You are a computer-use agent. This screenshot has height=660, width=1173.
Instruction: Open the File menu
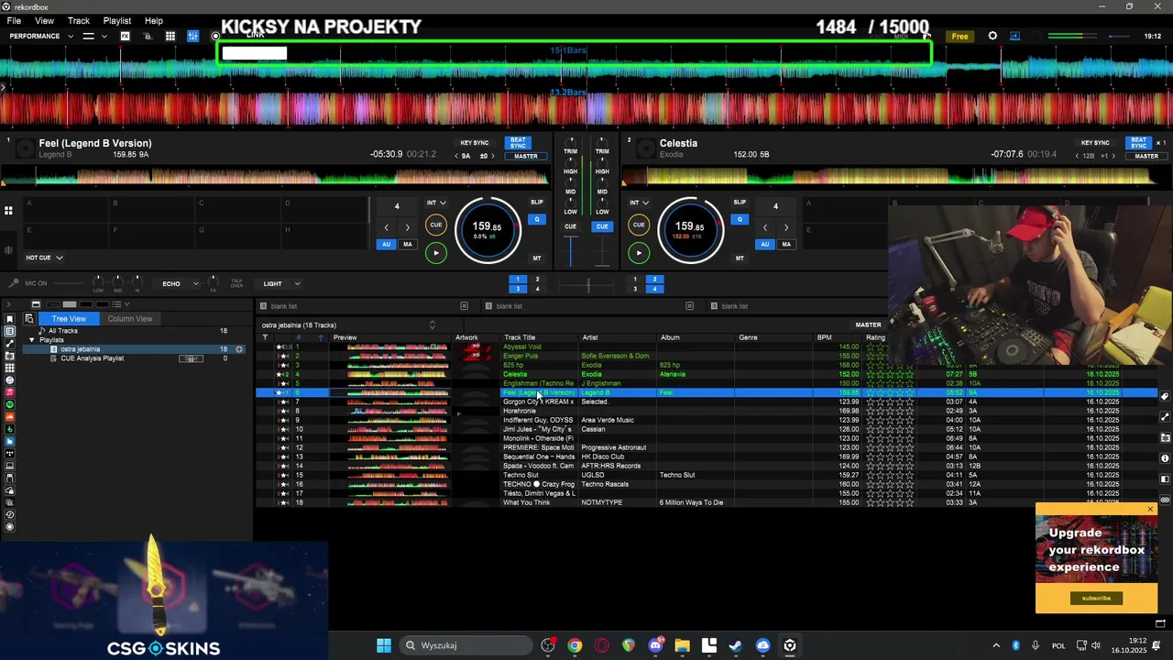[x=14, y=20]
